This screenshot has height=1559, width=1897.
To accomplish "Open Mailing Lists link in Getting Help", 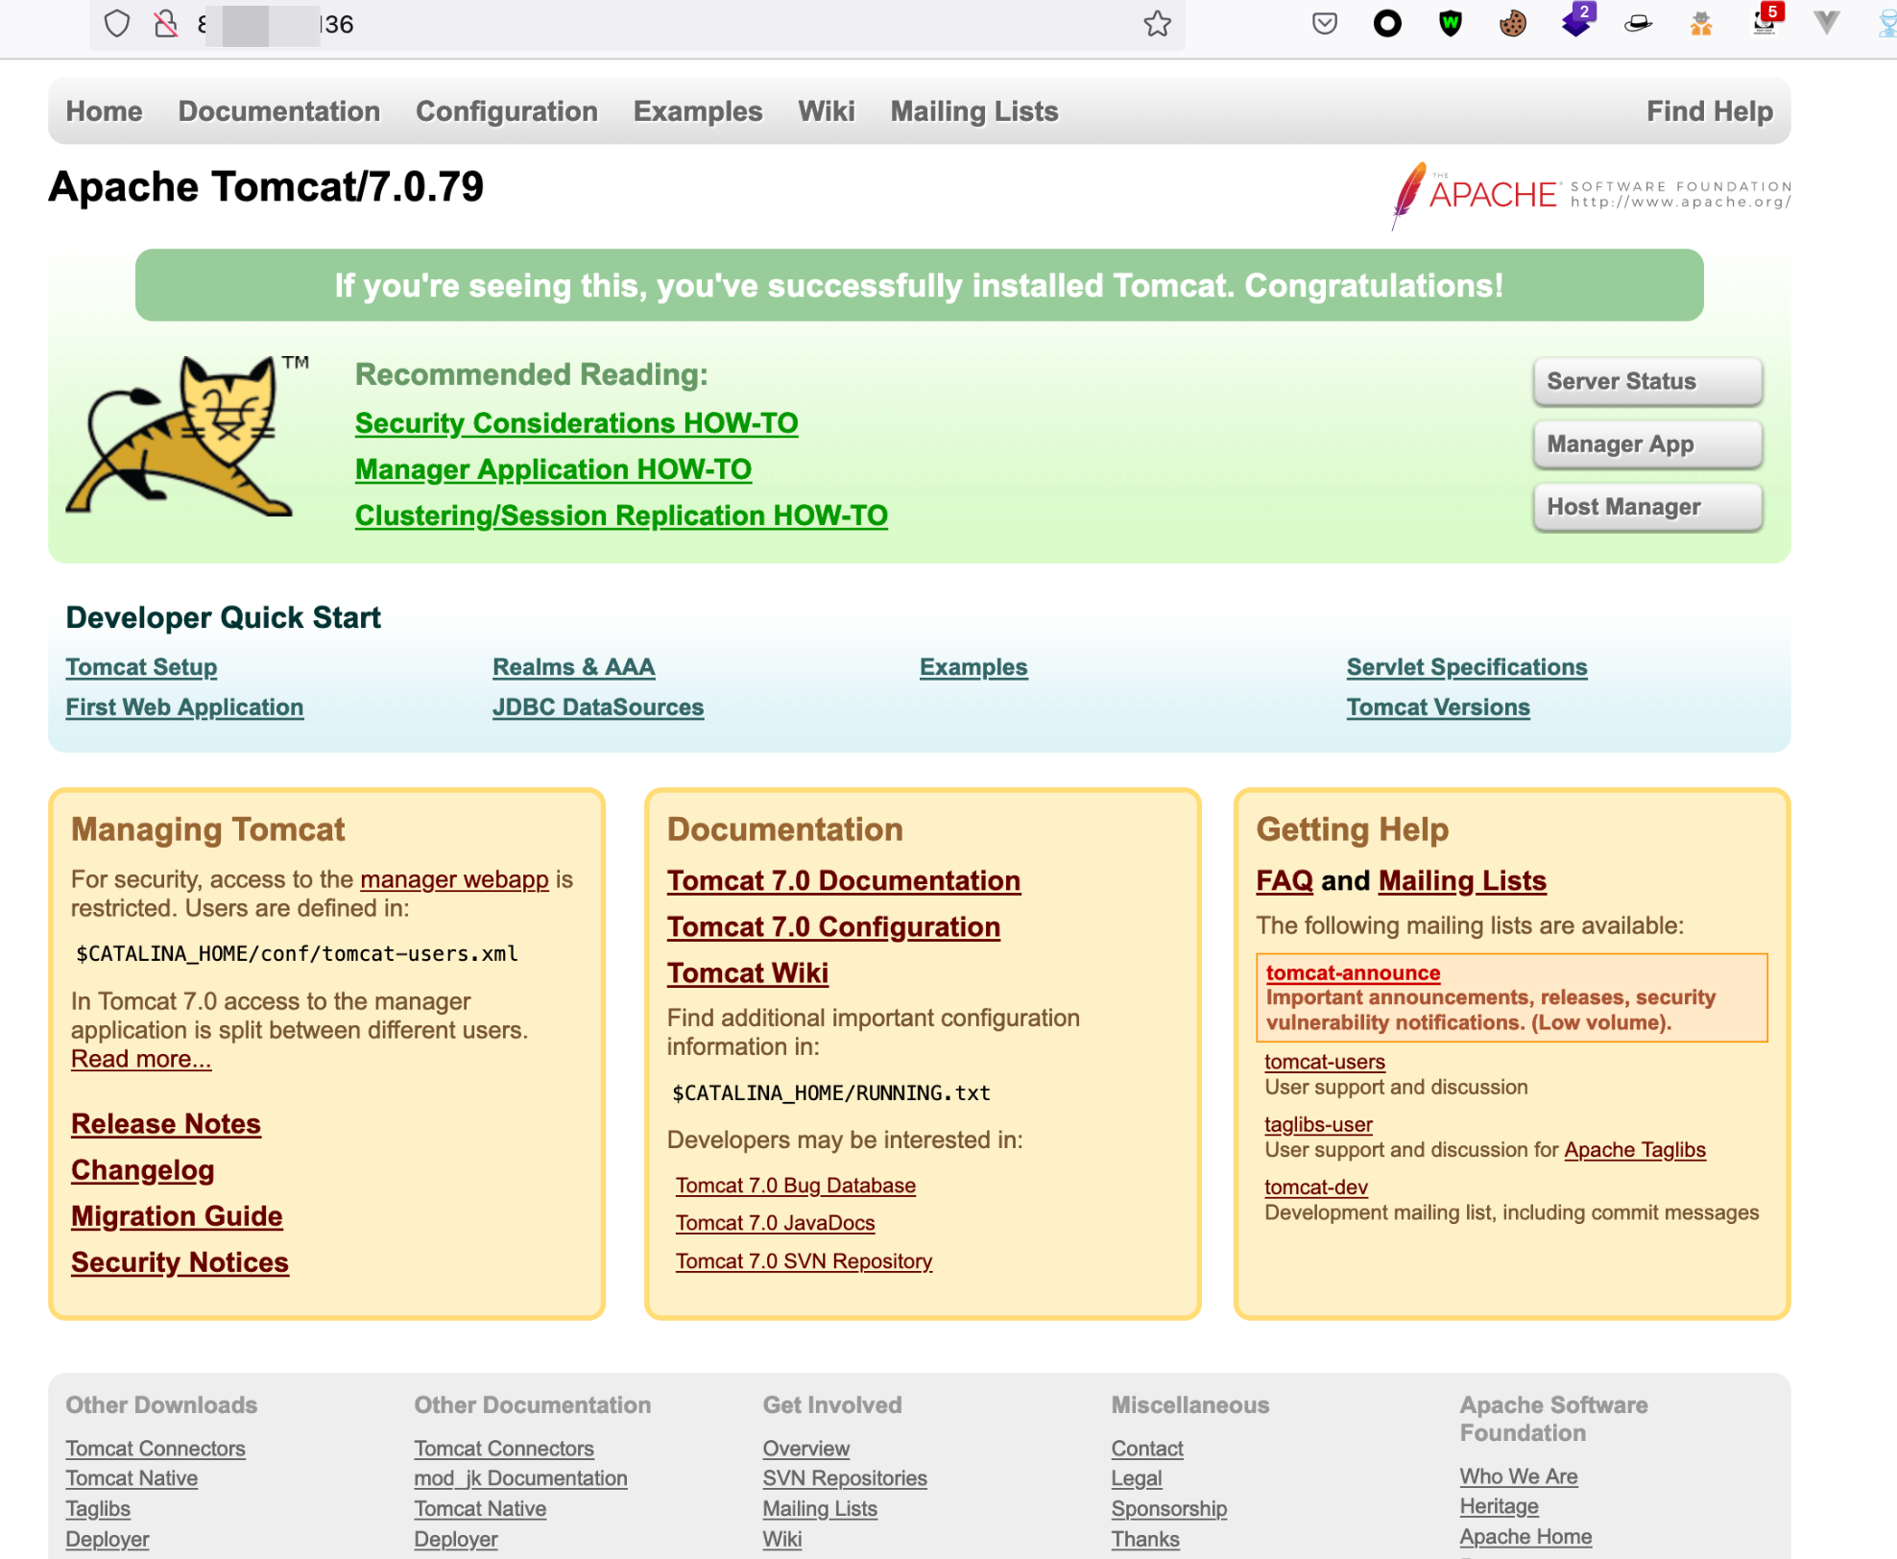I will pyautogui.click(x=1462, y=880).
